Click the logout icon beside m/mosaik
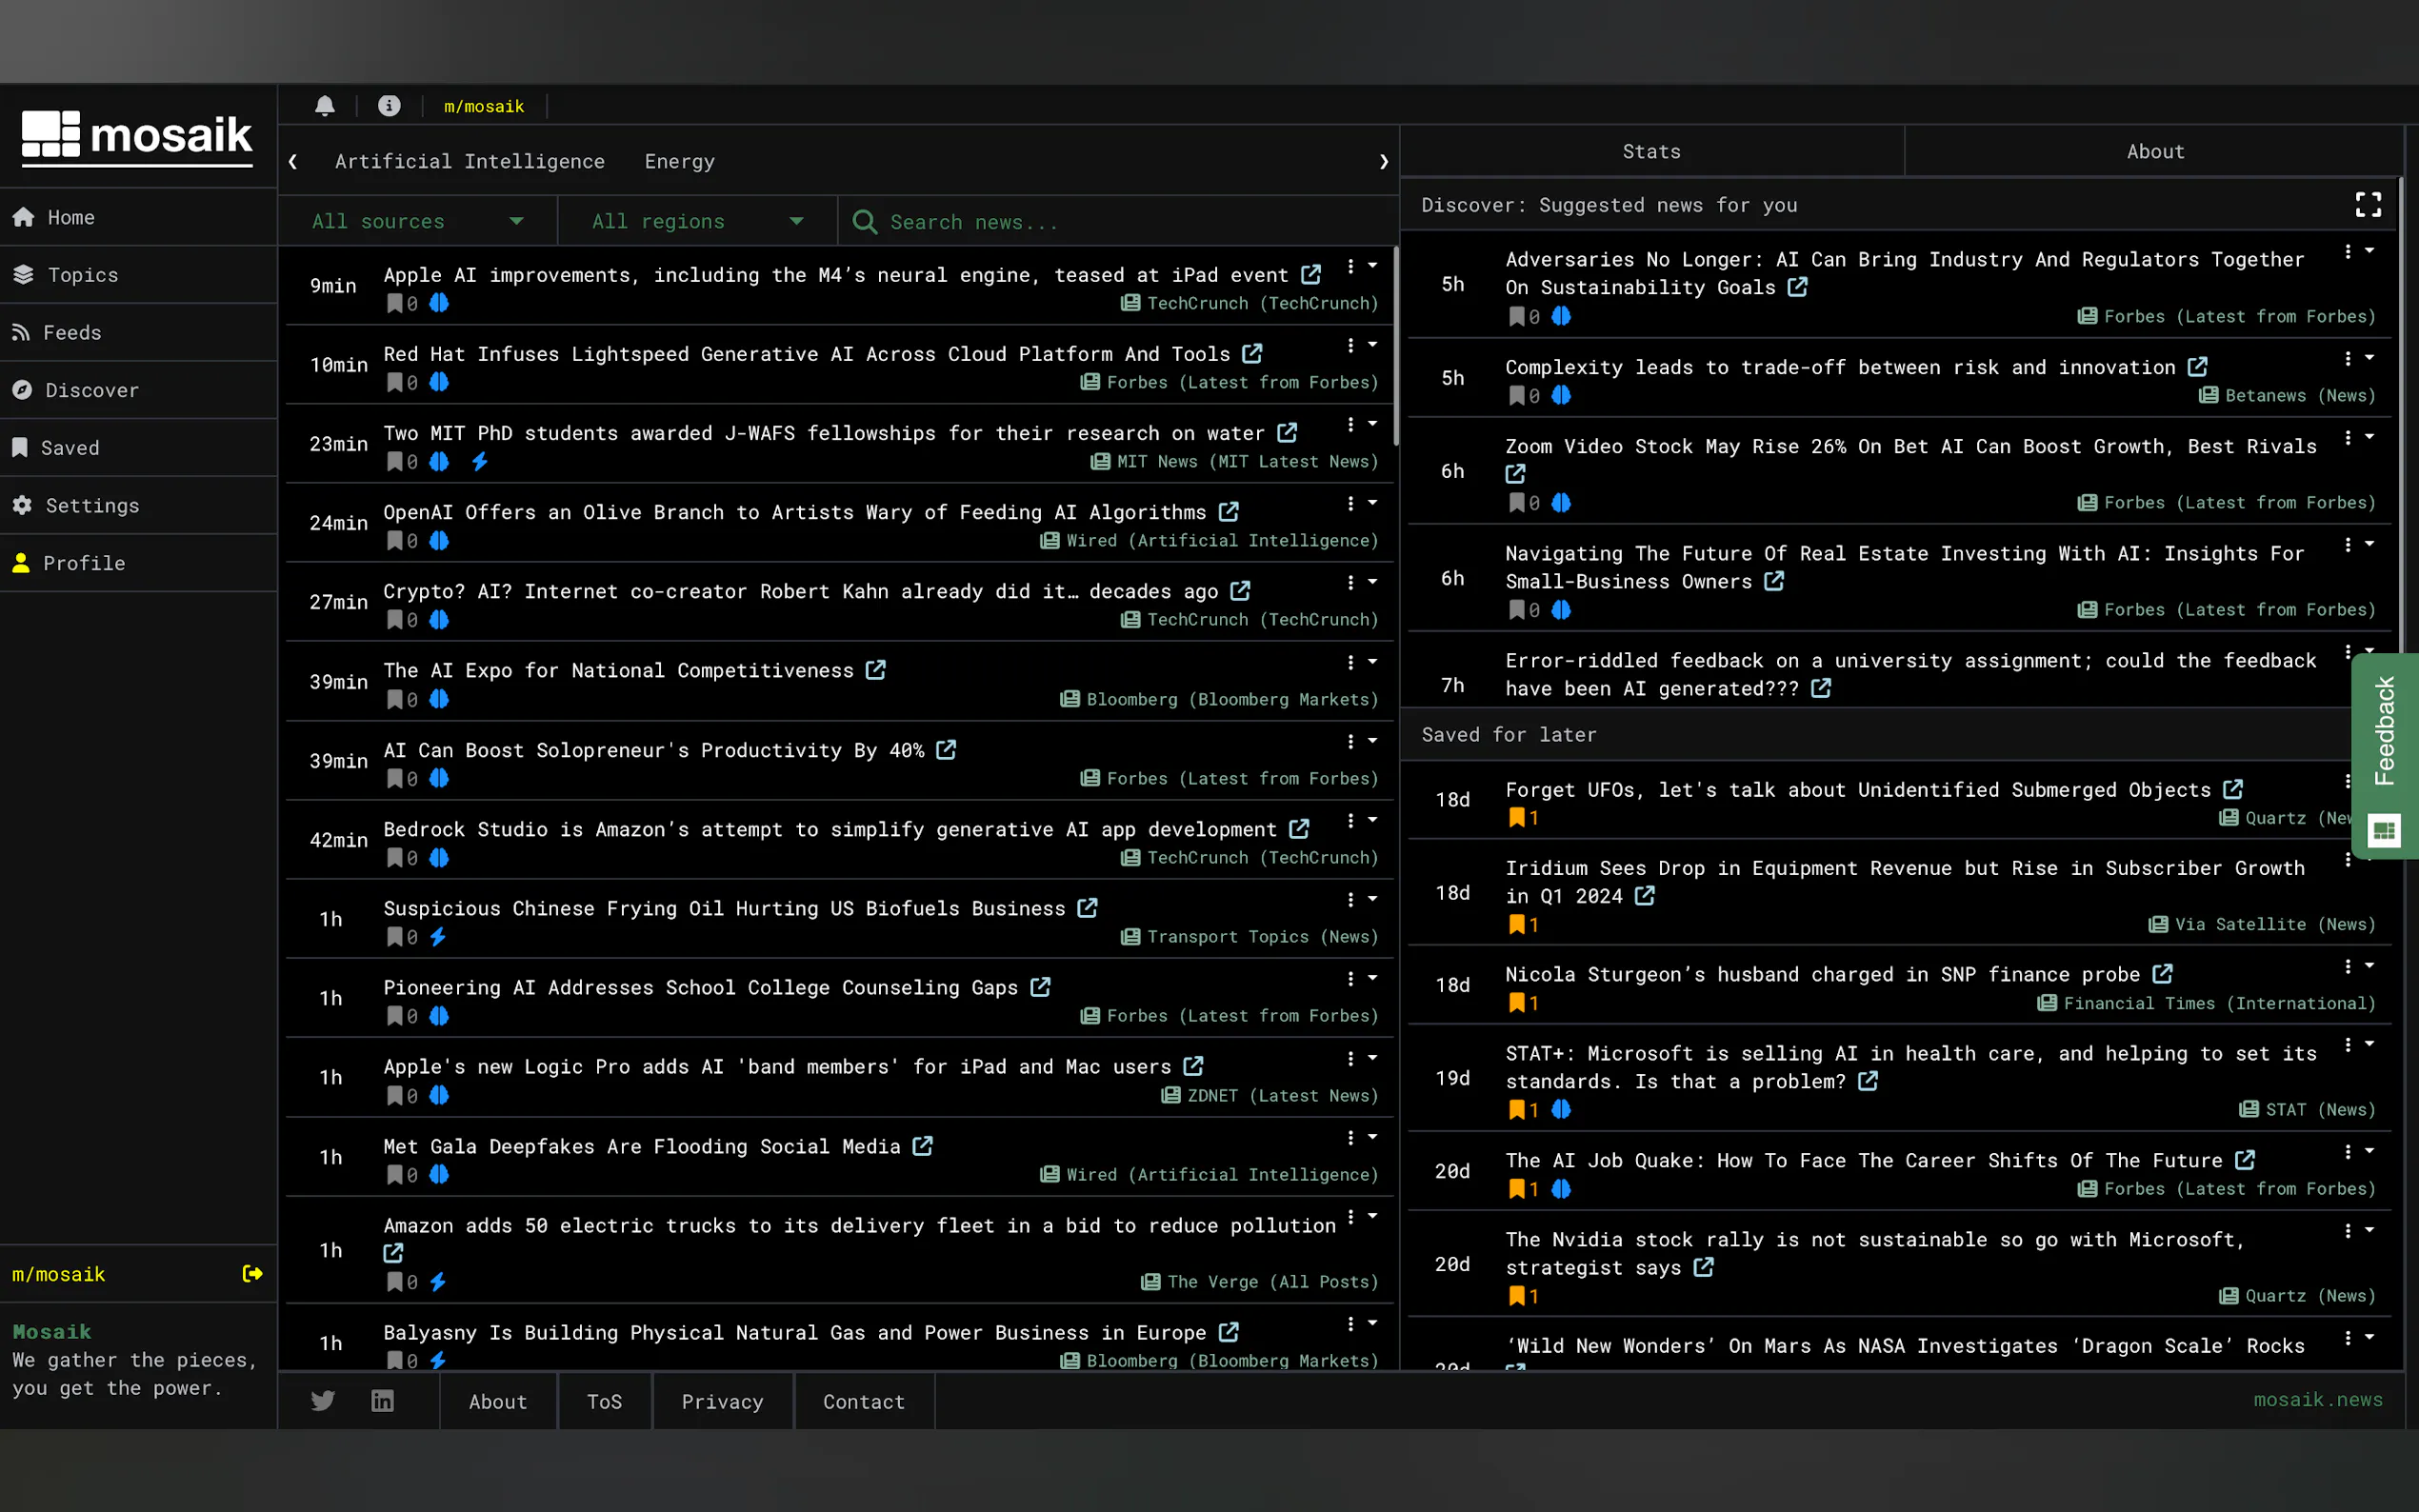This screenshot has height=1512, width=2419. [x=252, y=1273]
